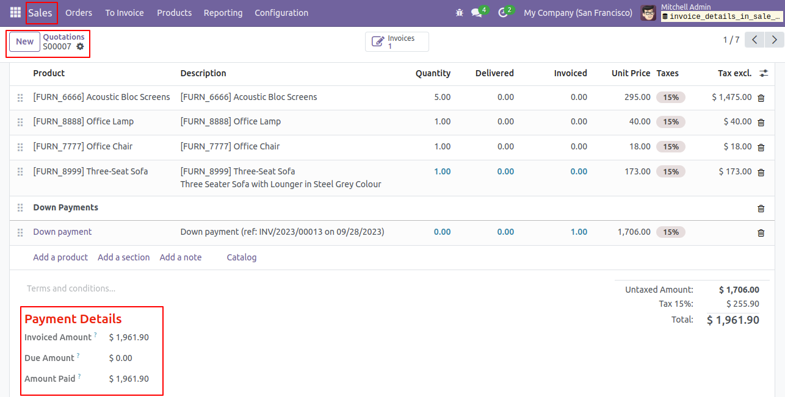Show help tooltip for Due Amount
The height and width of the screenshot is (397, 785).
(78, 356)
